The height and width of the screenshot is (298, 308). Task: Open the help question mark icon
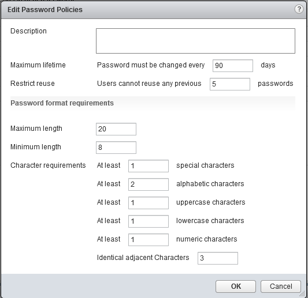299,9
